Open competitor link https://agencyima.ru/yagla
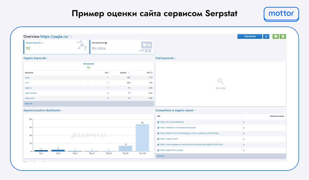The width and height of the screenshot is (309, 180). click(x=171, y=150)
